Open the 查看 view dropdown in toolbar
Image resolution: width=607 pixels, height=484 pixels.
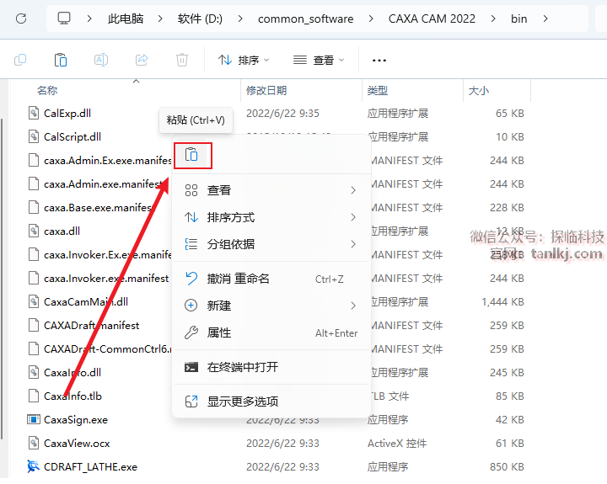(319, 60)
